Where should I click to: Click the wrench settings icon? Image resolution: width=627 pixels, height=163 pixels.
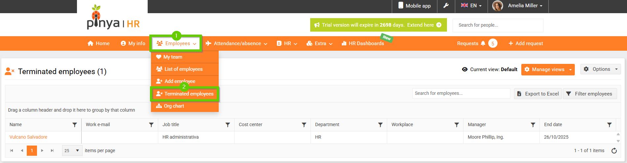click(x=446, y=6)
